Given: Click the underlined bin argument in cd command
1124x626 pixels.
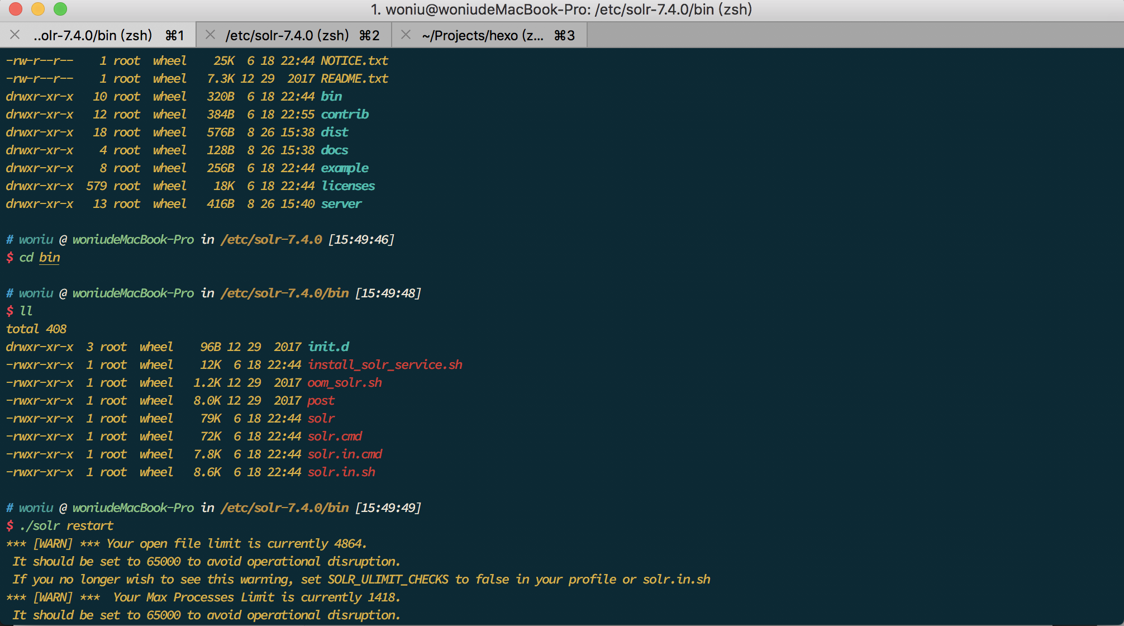Looking at the screenshot, I should [x=49, y=258].
